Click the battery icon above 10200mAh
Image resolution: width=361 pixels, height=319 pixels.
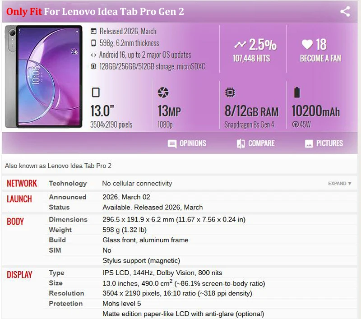tap(297, 92)
